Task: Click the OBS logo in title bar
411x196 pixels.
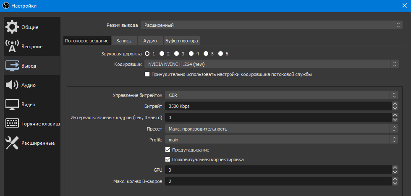Action: 6,6
